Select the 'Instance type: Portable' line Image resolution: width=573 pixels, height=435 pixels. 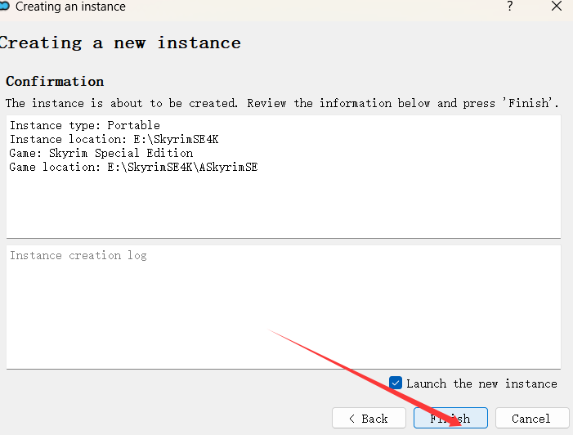point(85,126)
